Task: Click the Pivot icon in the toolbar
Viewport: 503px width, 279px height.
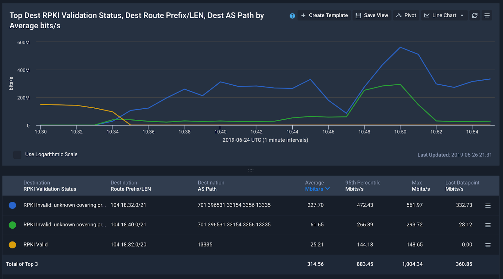Action: tap(399, 15)
